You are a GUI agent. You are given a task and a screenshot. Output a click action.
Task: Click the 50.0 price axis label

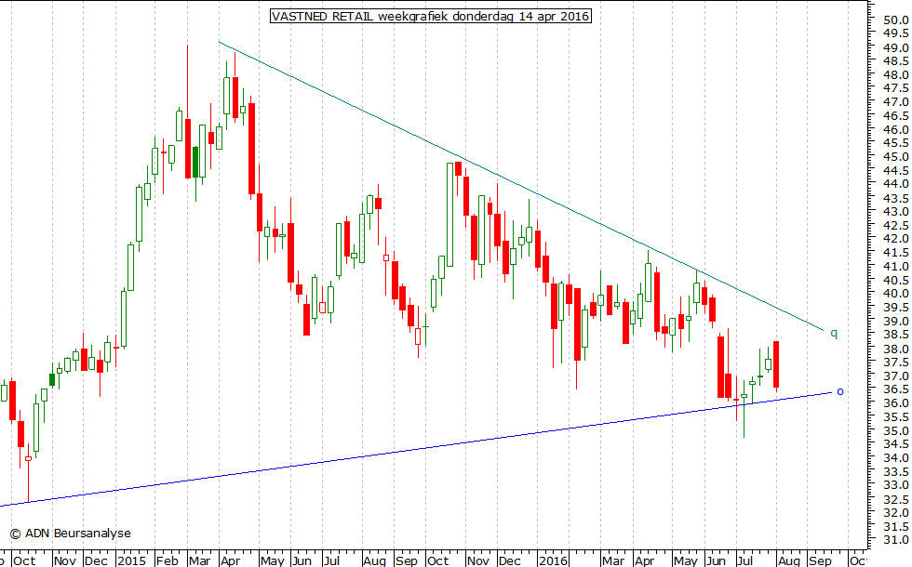click(896, 20)
